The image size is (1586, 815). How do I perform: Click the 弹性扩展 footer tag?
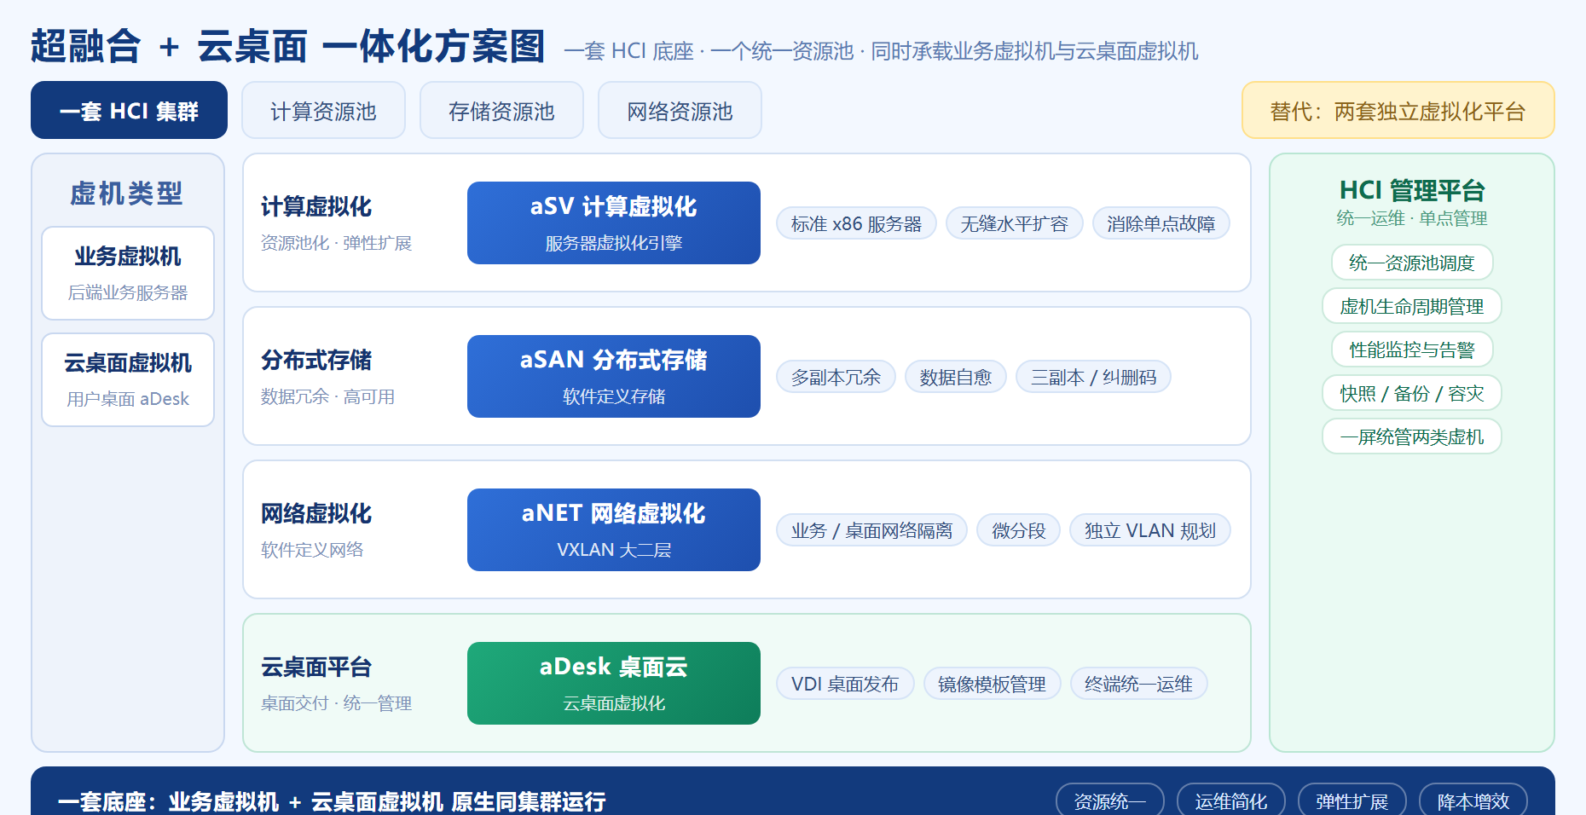[x=1352, y=801]
